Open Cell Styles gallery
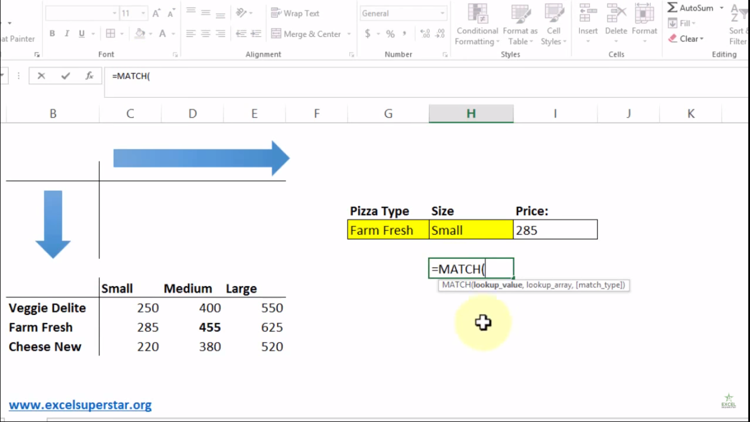Viewport: 750px width, 422px height. (x=553, y=25)
